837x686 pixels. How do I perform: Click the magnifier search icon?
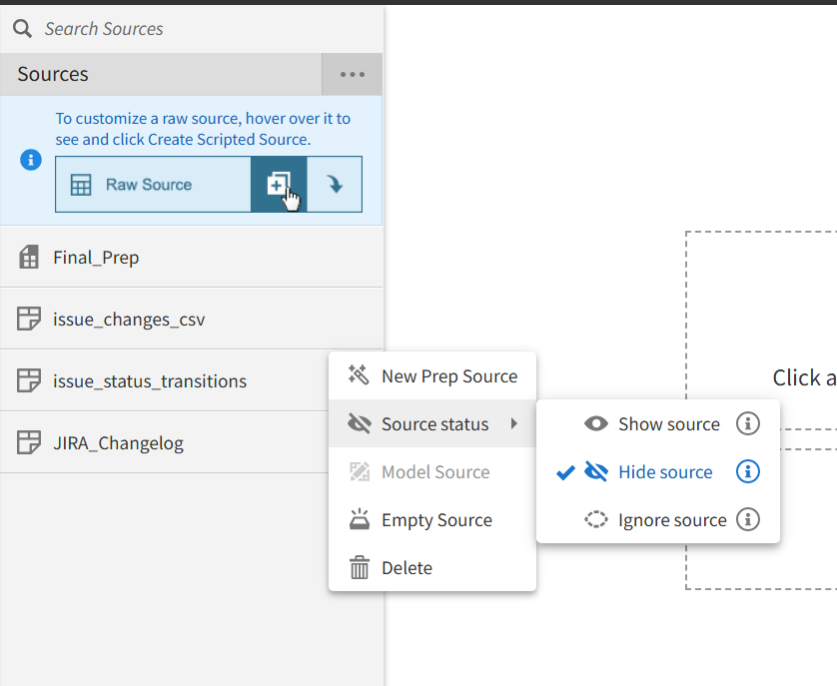tap(22, 29)
